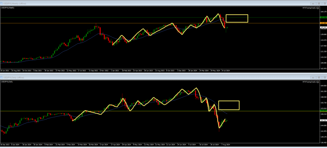
Task: Click the 164.050 label on the Daily price axis
Action: [x=323, y=86]
